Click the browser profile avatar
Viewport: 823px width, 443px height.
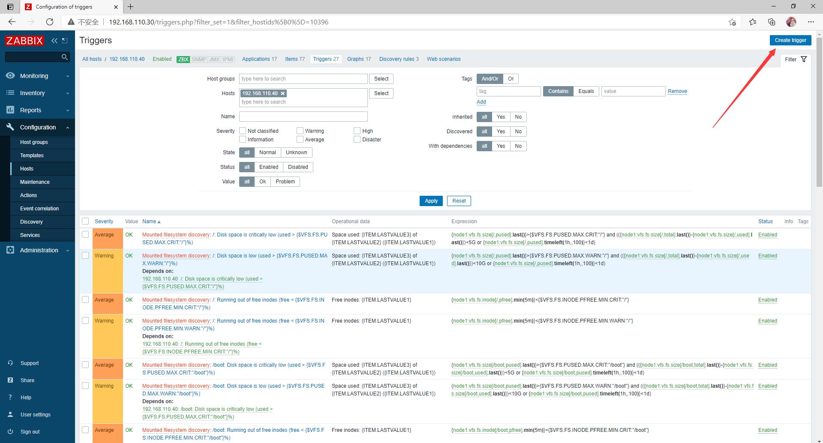791,22
